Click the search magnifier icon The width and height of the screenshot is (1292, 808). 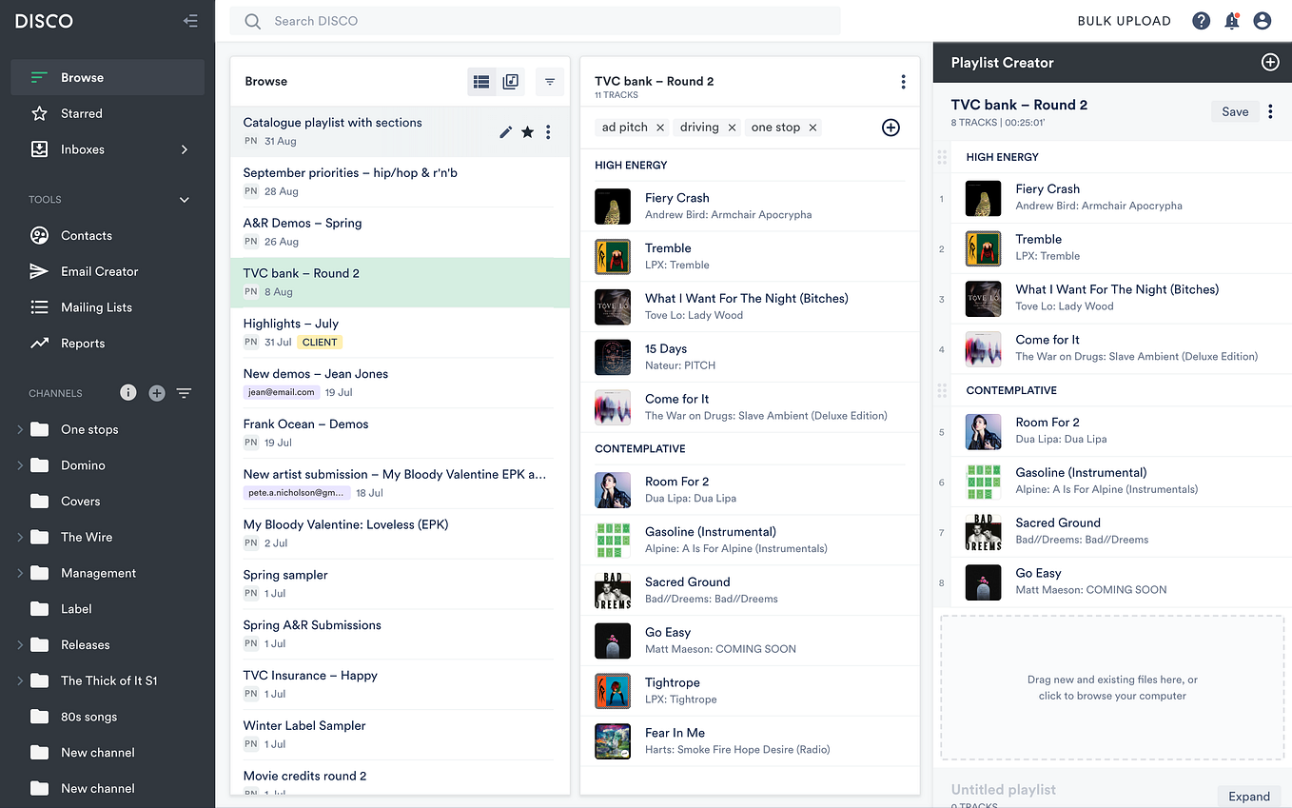click(x=252, y=21)
